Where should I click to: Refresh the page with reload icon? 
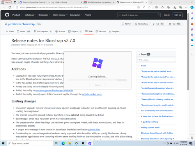[10, 7]
